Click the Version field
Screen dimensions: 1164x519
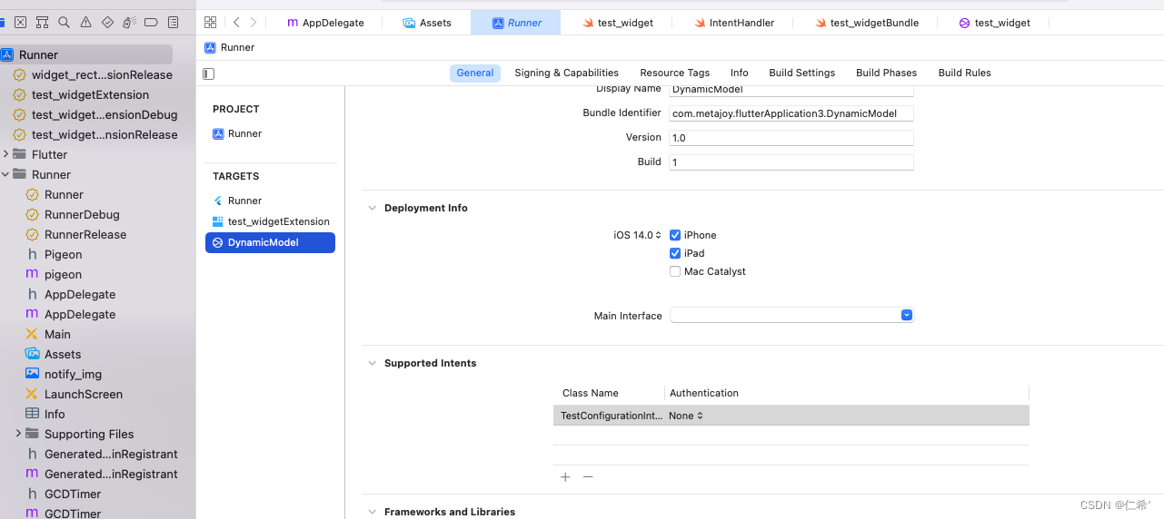click(x=791, y=138)
